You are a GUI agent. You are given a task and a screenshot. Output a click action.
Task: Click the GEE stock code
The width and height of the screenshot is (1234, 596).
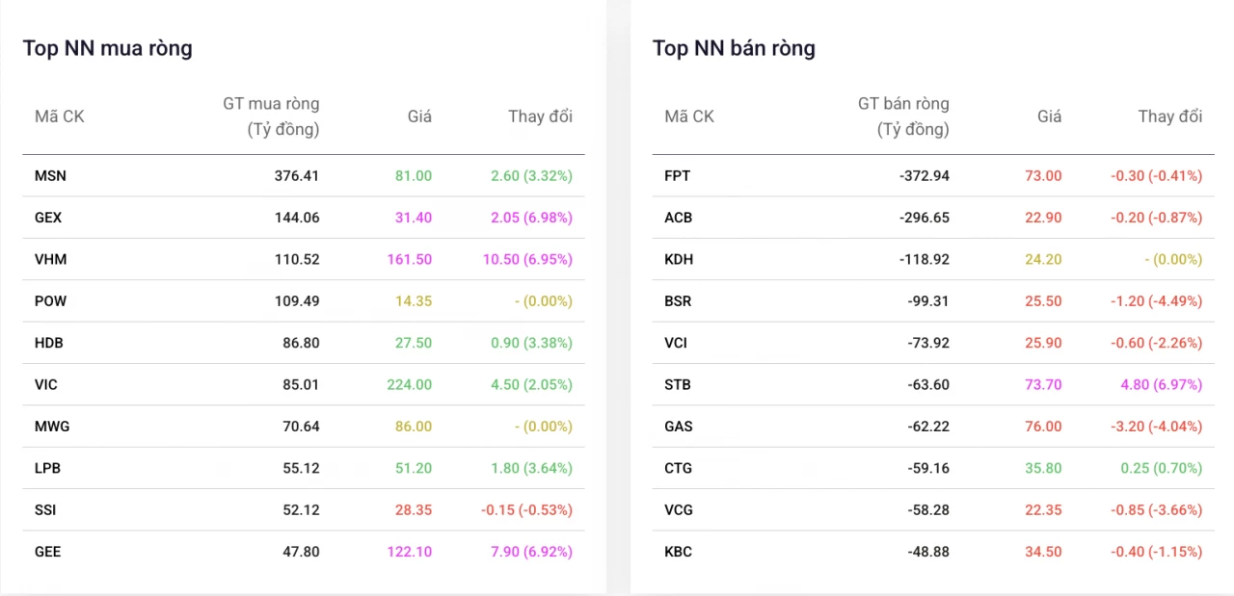(48, 552)
